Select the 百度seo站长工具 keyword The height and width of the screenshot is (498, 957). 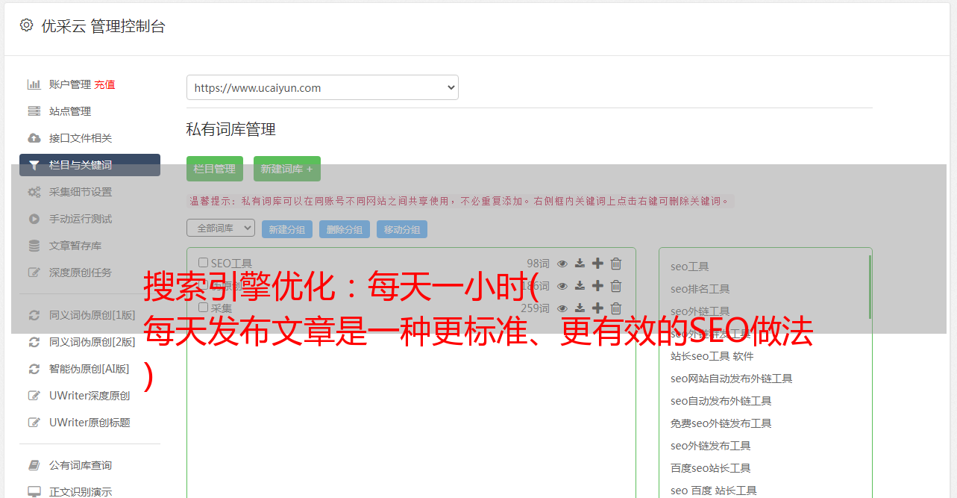pyautogui.click(x=711, y=468)
